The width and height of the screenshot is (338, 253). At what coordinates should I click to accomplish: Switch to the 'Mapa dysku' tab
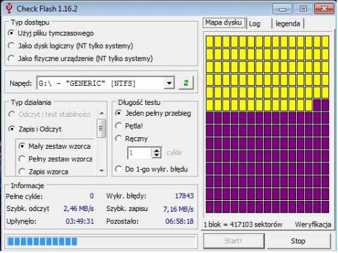coord(223,22)
